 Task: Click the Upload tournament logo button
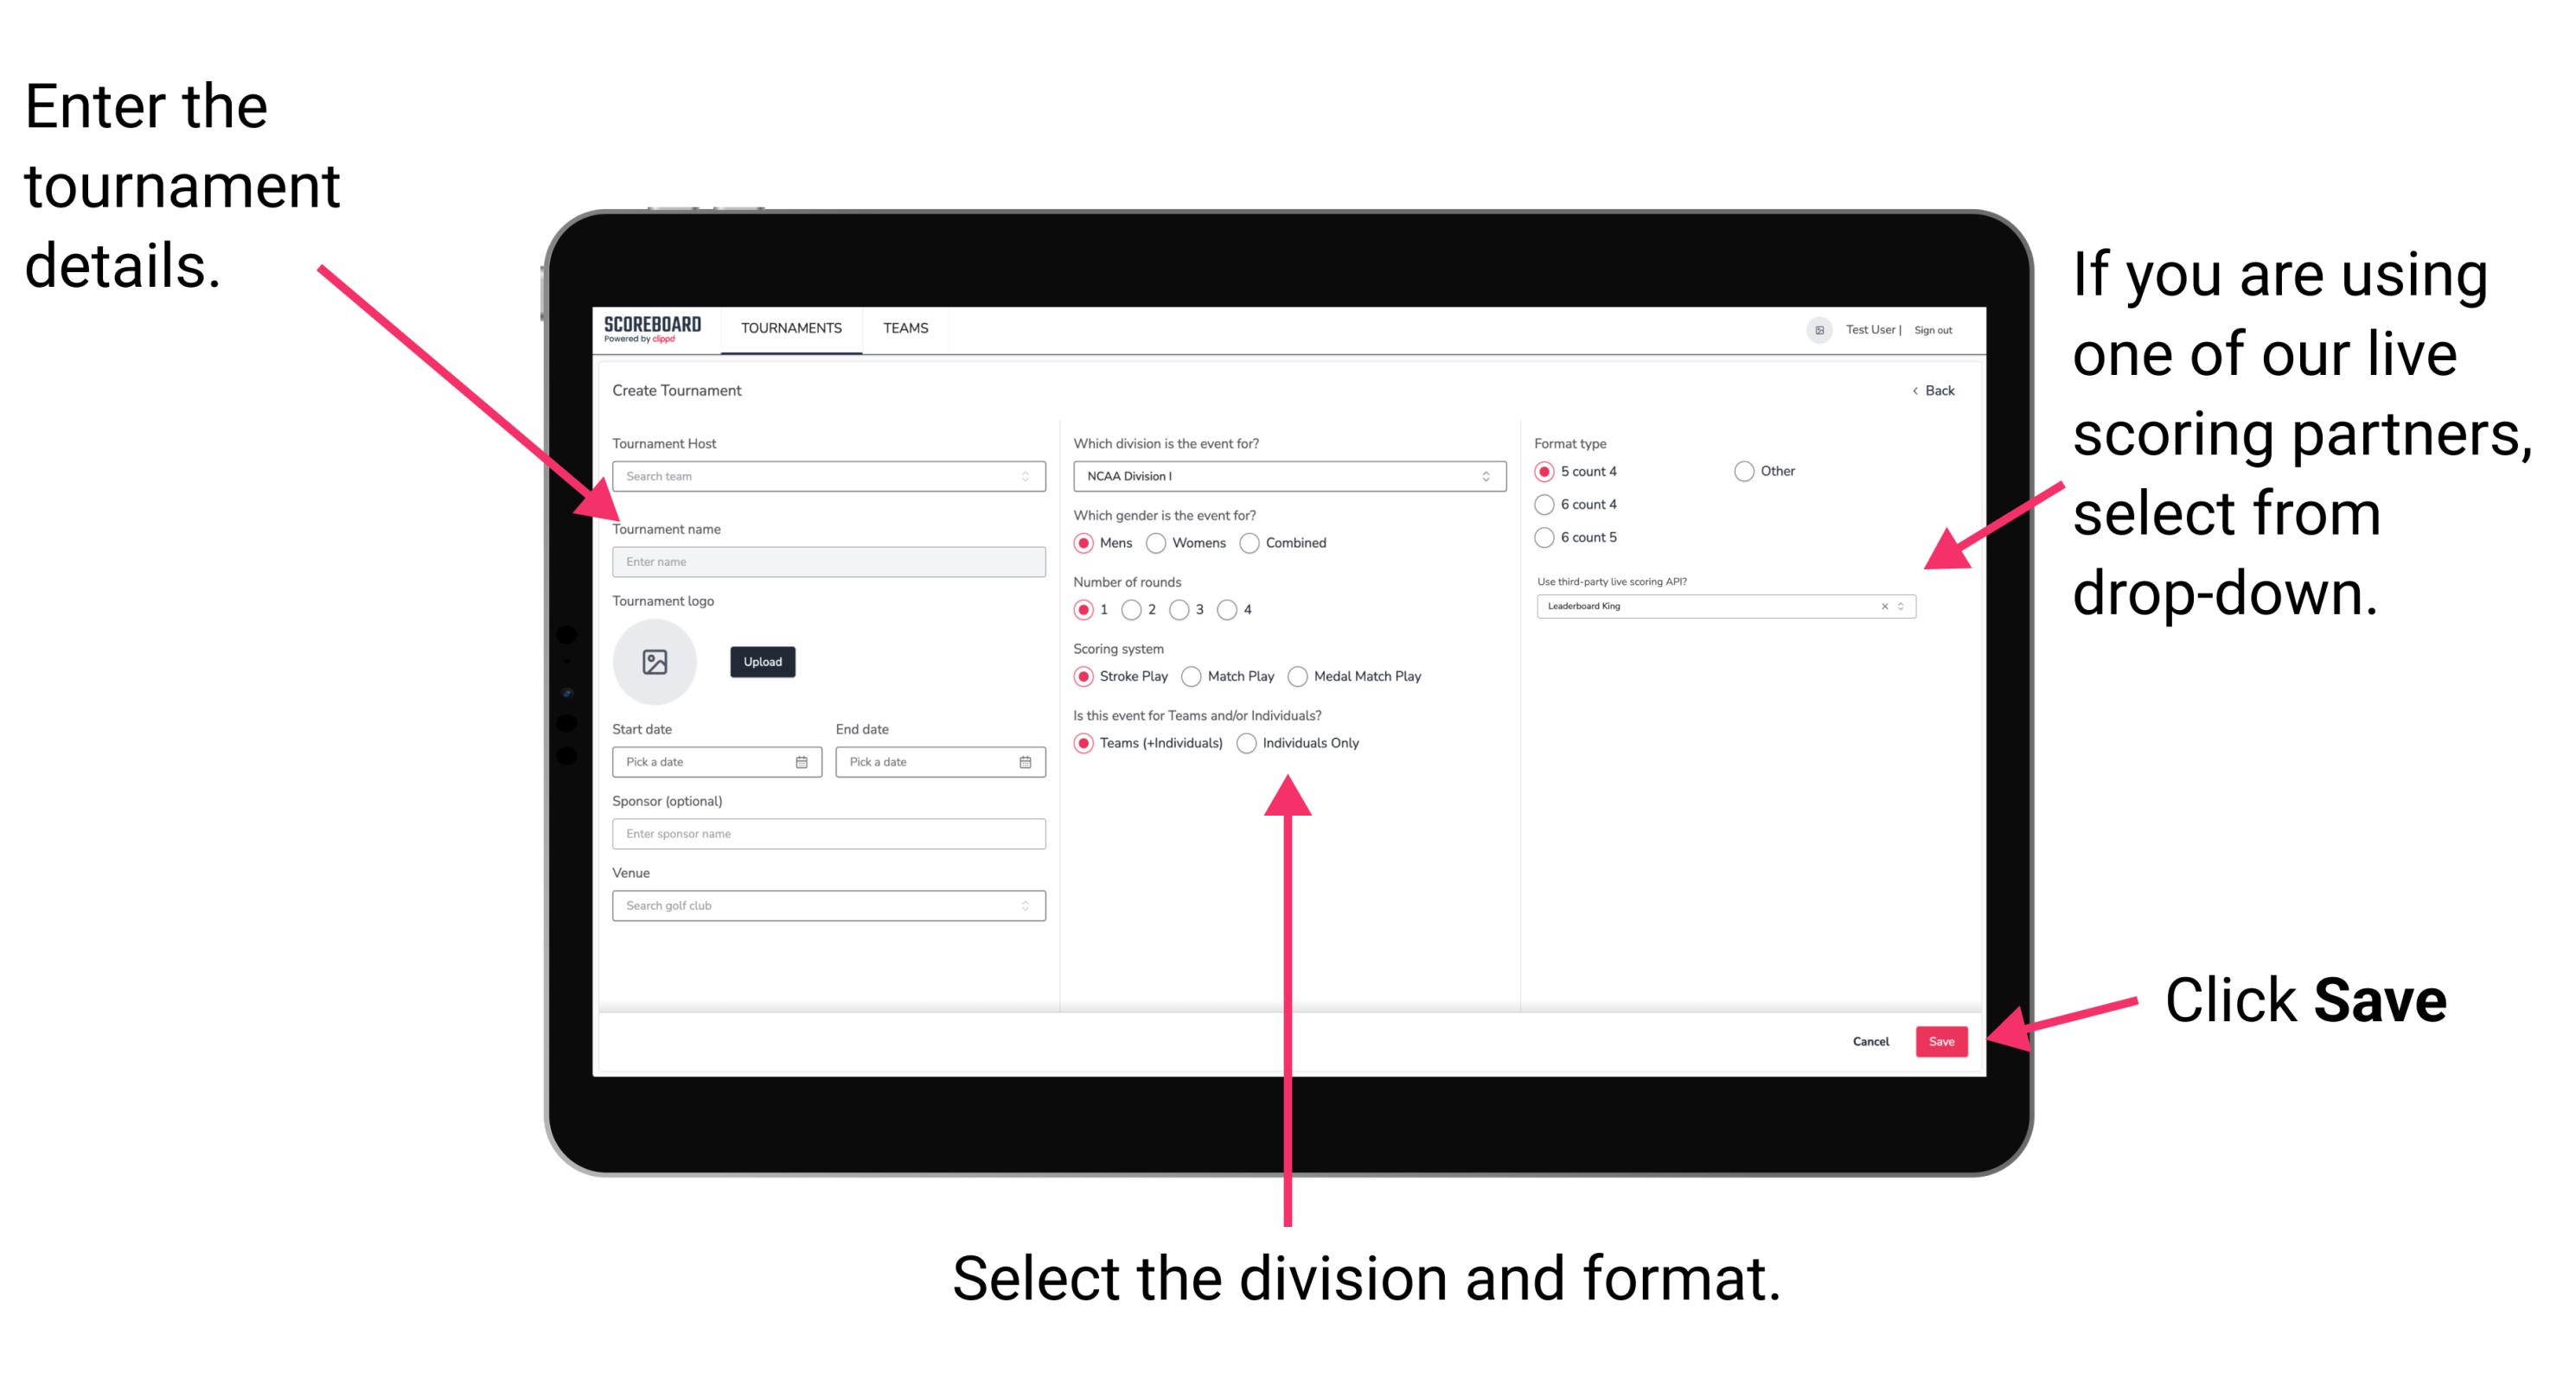click(763, 662)
